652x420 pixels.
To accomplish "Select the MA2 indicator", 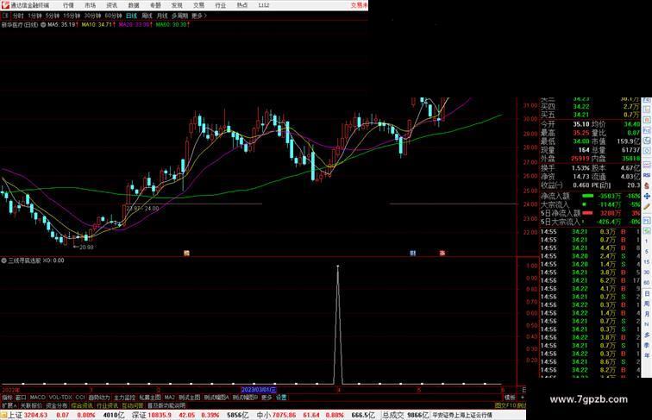I will [x=170, y=398].
